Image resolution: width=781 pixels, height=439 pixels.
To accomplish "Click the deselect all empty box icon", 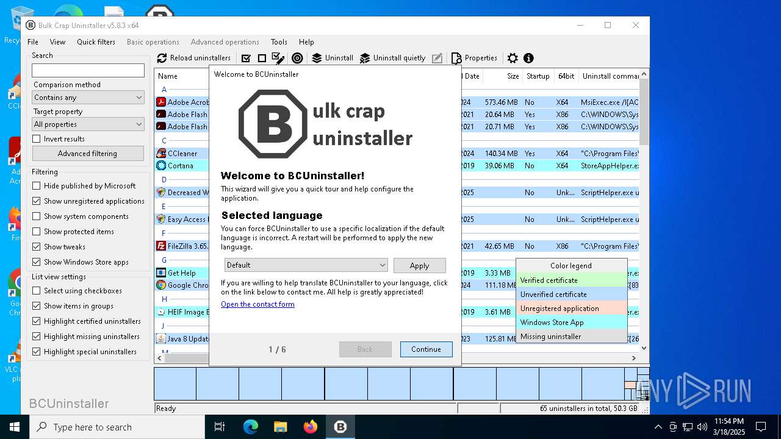I will click(x=262, y=58).
